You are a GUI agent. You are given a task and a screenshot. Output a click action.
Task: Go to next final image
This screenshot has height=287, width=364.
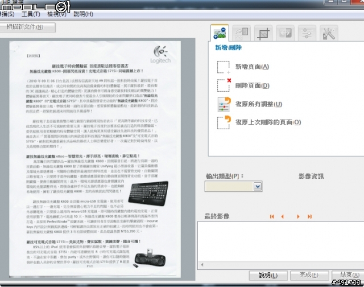[298, 216]
